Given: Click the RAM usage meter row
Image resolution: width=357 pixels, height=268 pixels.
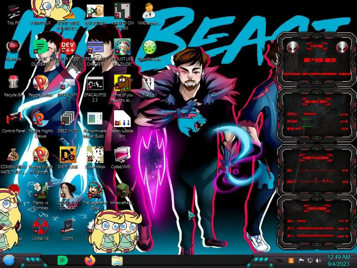Looking at the screenshot, I should (x=318, y=121).
